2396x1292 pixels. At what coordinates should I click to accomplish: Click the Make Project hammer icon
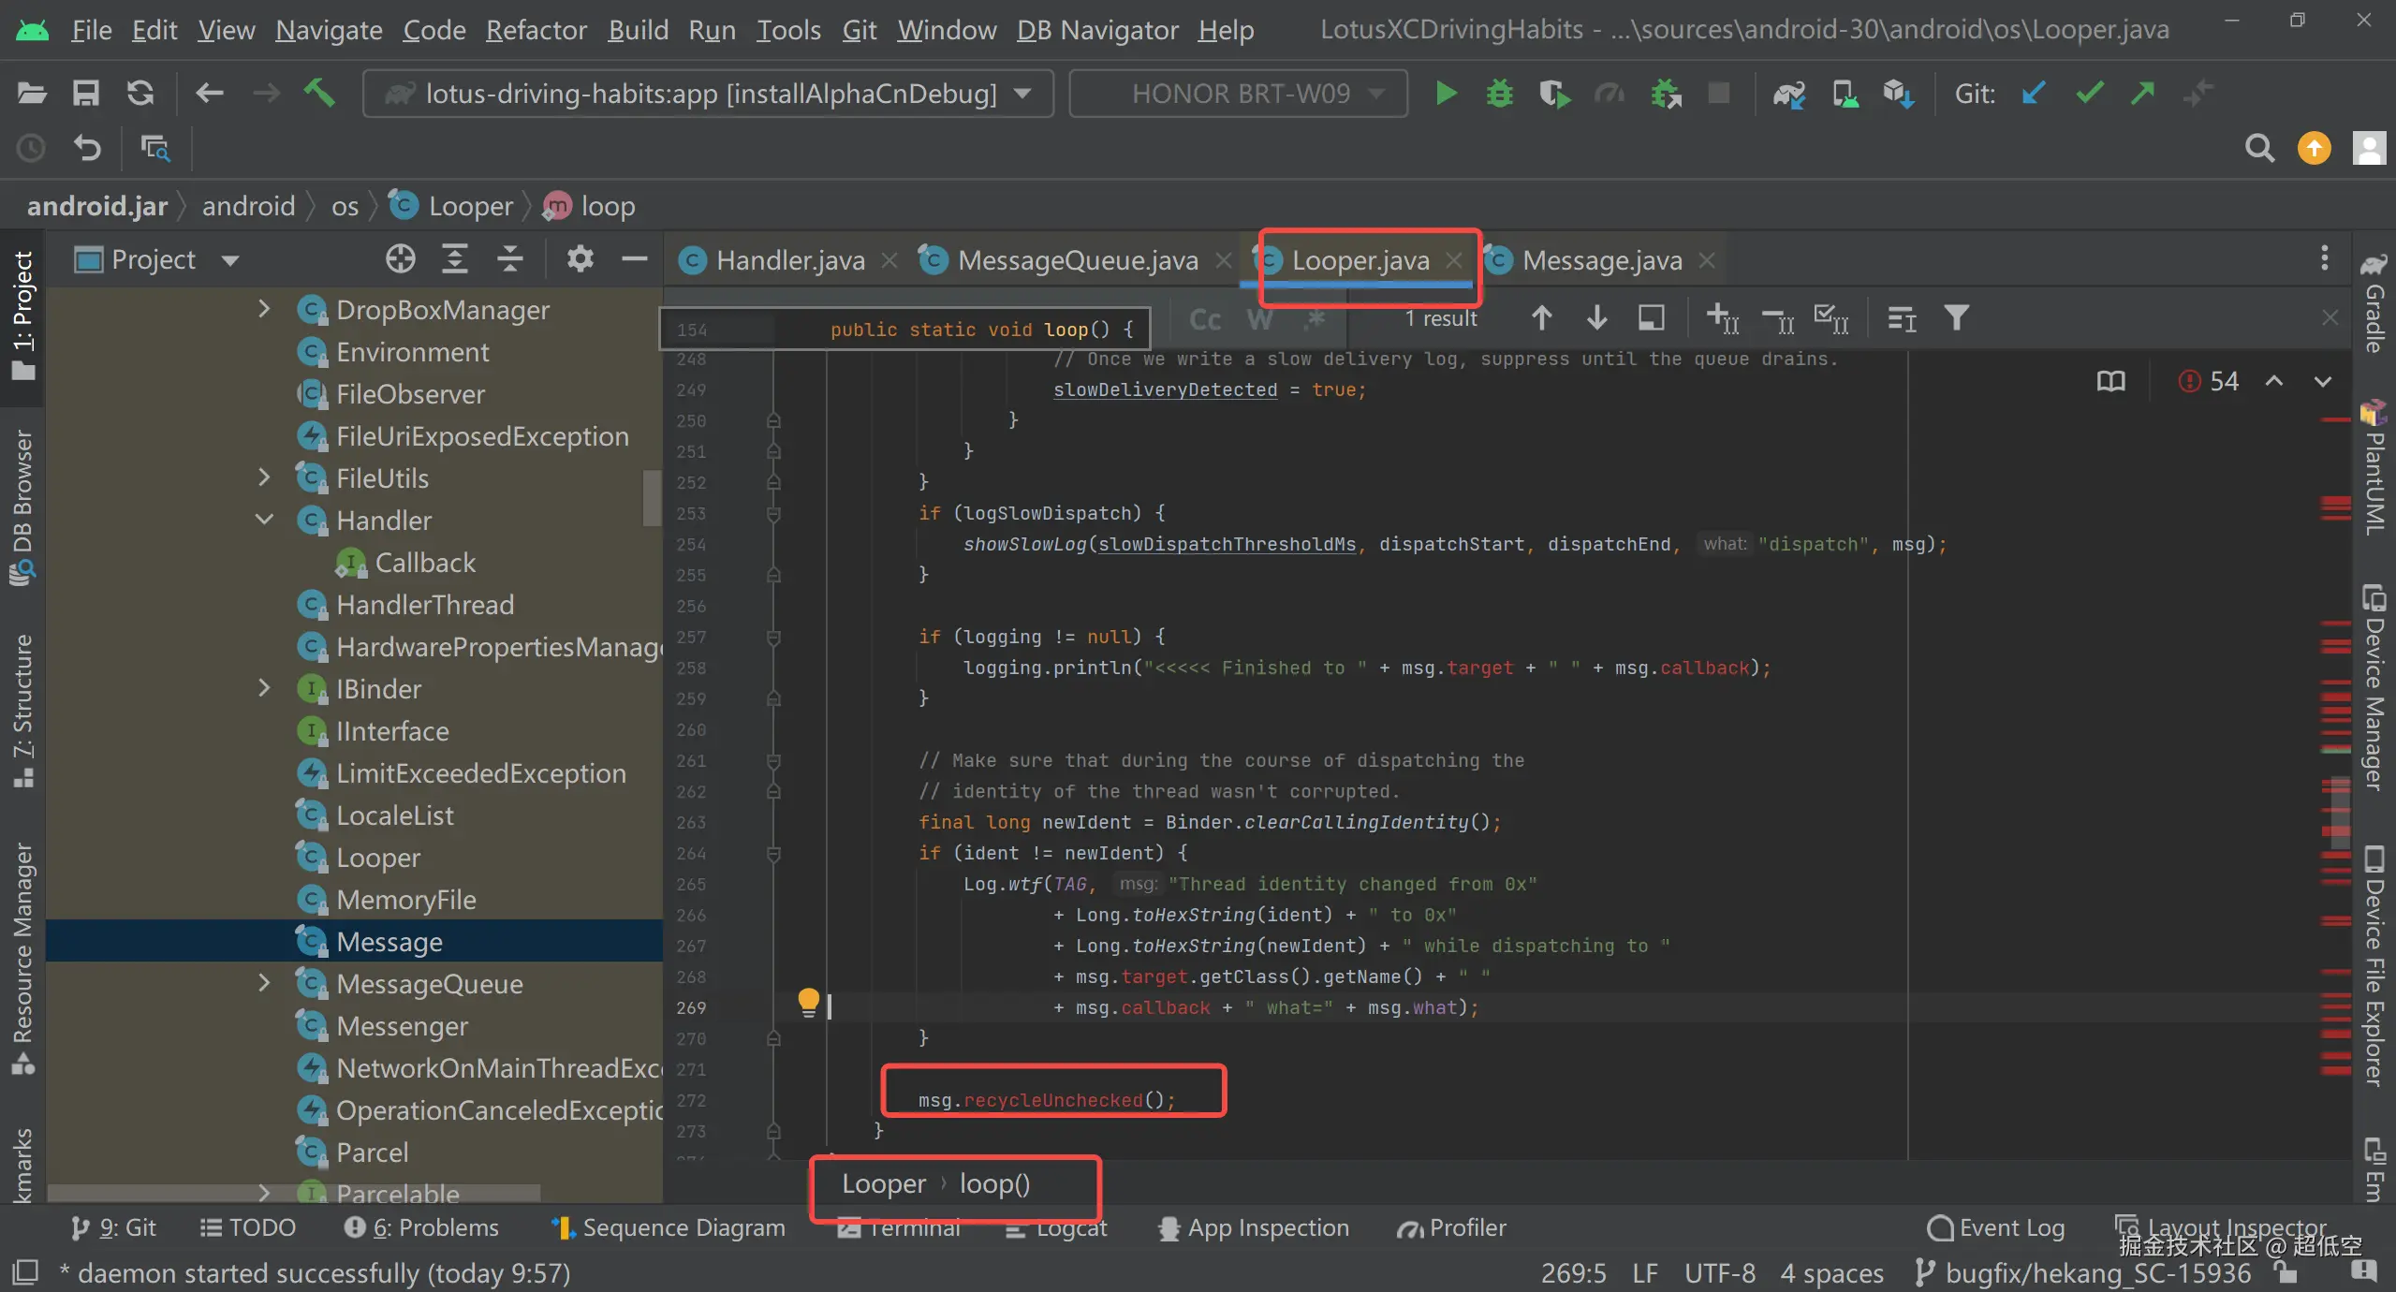point(319,93)
